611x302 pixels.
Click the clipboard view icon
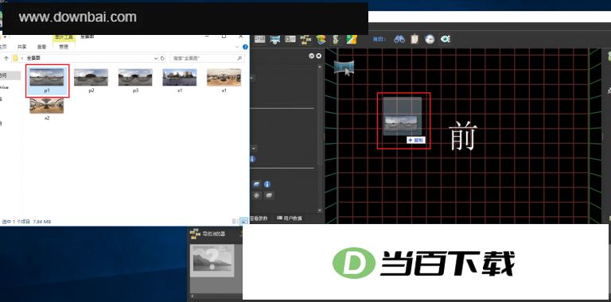pyautogui.click(x=415, y=39)
